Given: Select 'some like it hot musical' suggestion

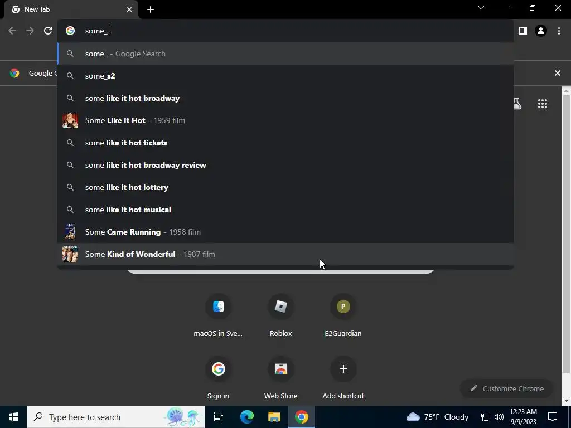Looking at the screenshot, I should pos(285,210).
